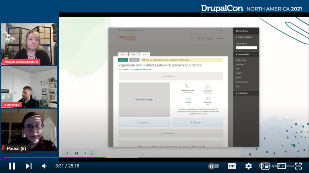This screenshot has height=173, width=309.
Task: Open the Features navigation item
Action: pos(200,38)
